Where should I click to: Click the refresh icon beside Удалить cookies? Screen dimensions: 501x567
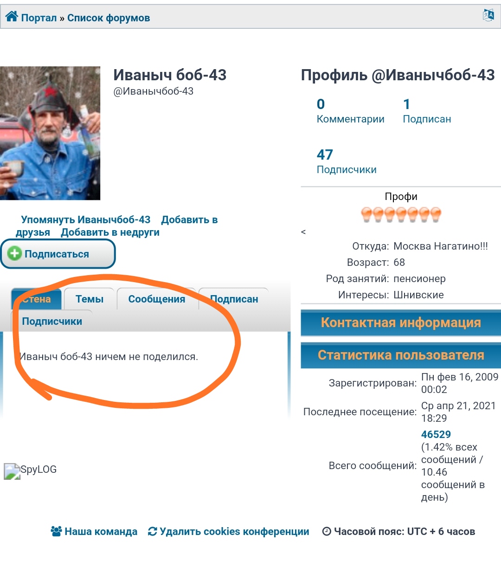tap(152, 532)
